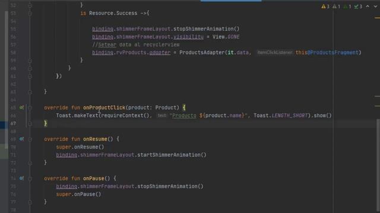Click 'stopShimmerAnimation()' inside onPause
380x213 pixels.
point(170,186)
